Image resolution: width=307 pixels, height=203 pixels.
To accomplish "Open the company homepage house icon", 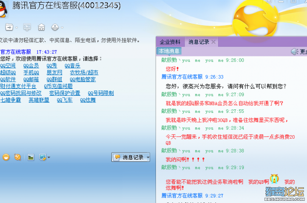I will click(41, 27).
